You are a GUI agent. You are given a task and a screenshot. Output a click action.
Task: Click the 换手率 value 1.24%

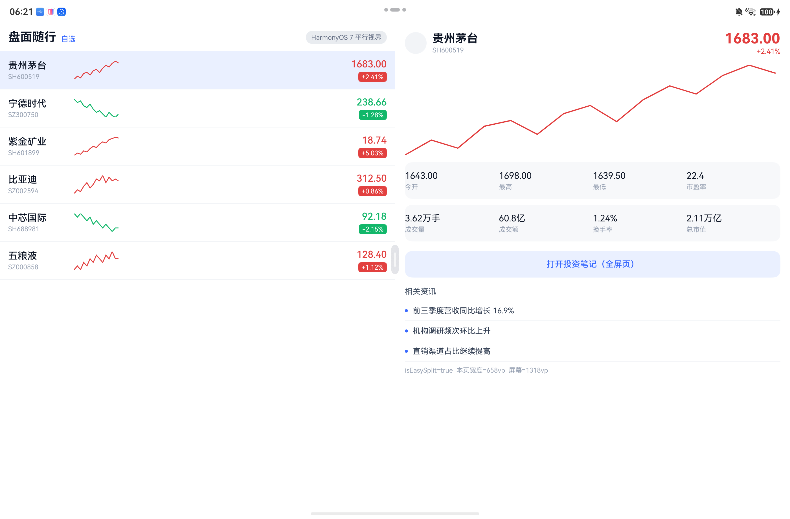point(605,218)
